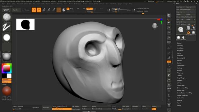Open the Render menu
The height and width of the screenshot is (112, 199).
[85, 4]
